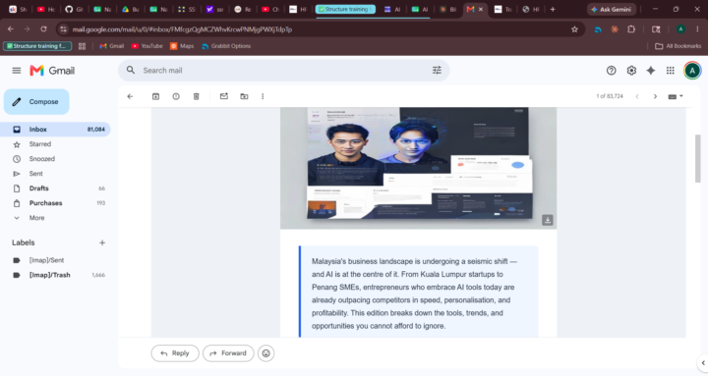Click the email vertical scrollbar thumb
This screenshot has width=708, height=376.
[697, 158]
